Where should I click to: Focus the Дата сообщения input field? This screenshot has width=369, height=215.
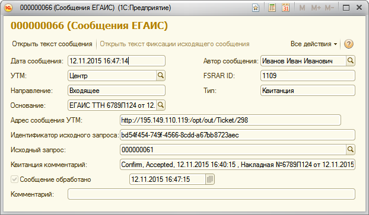pos(116,61)
